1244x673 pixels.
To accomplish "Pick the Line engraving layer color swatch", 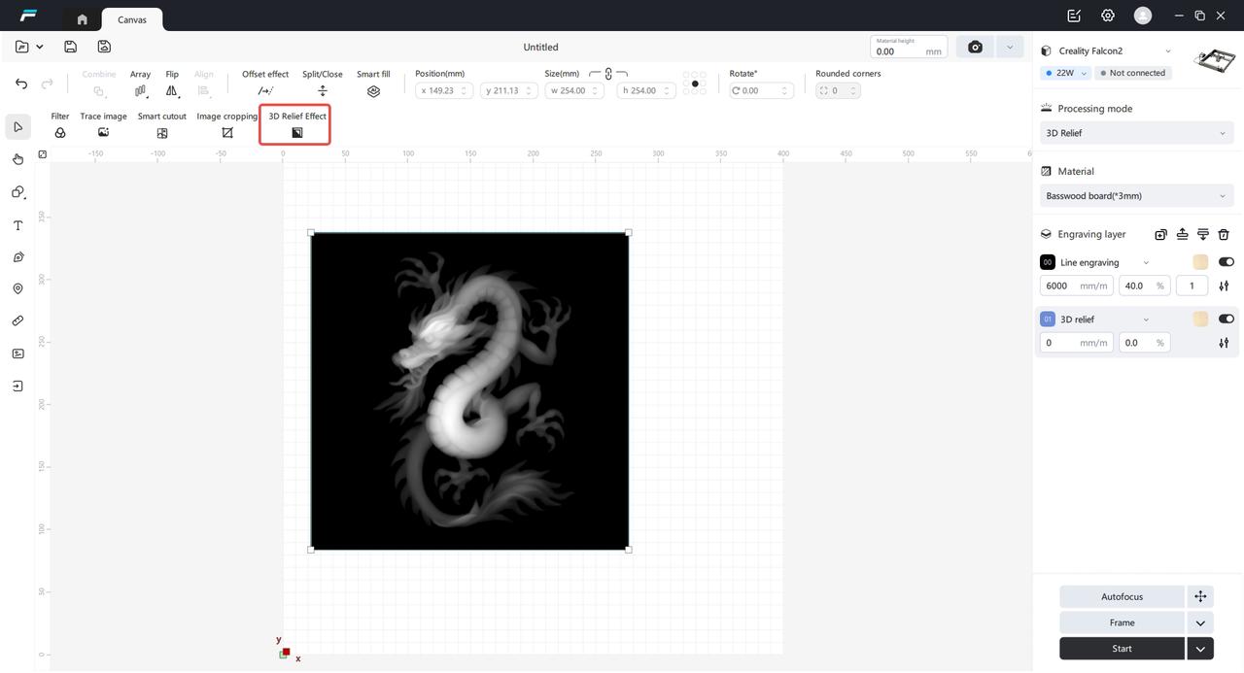I will point(1200,262).
